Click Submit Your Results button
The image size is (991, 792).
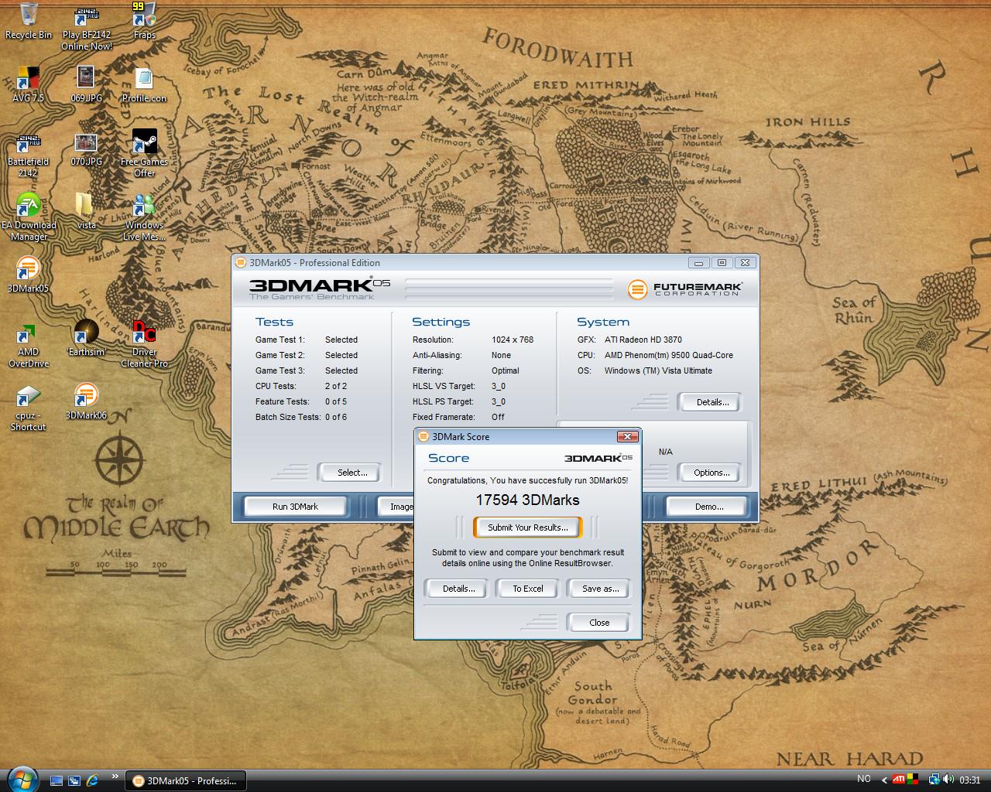click(527, 527)
